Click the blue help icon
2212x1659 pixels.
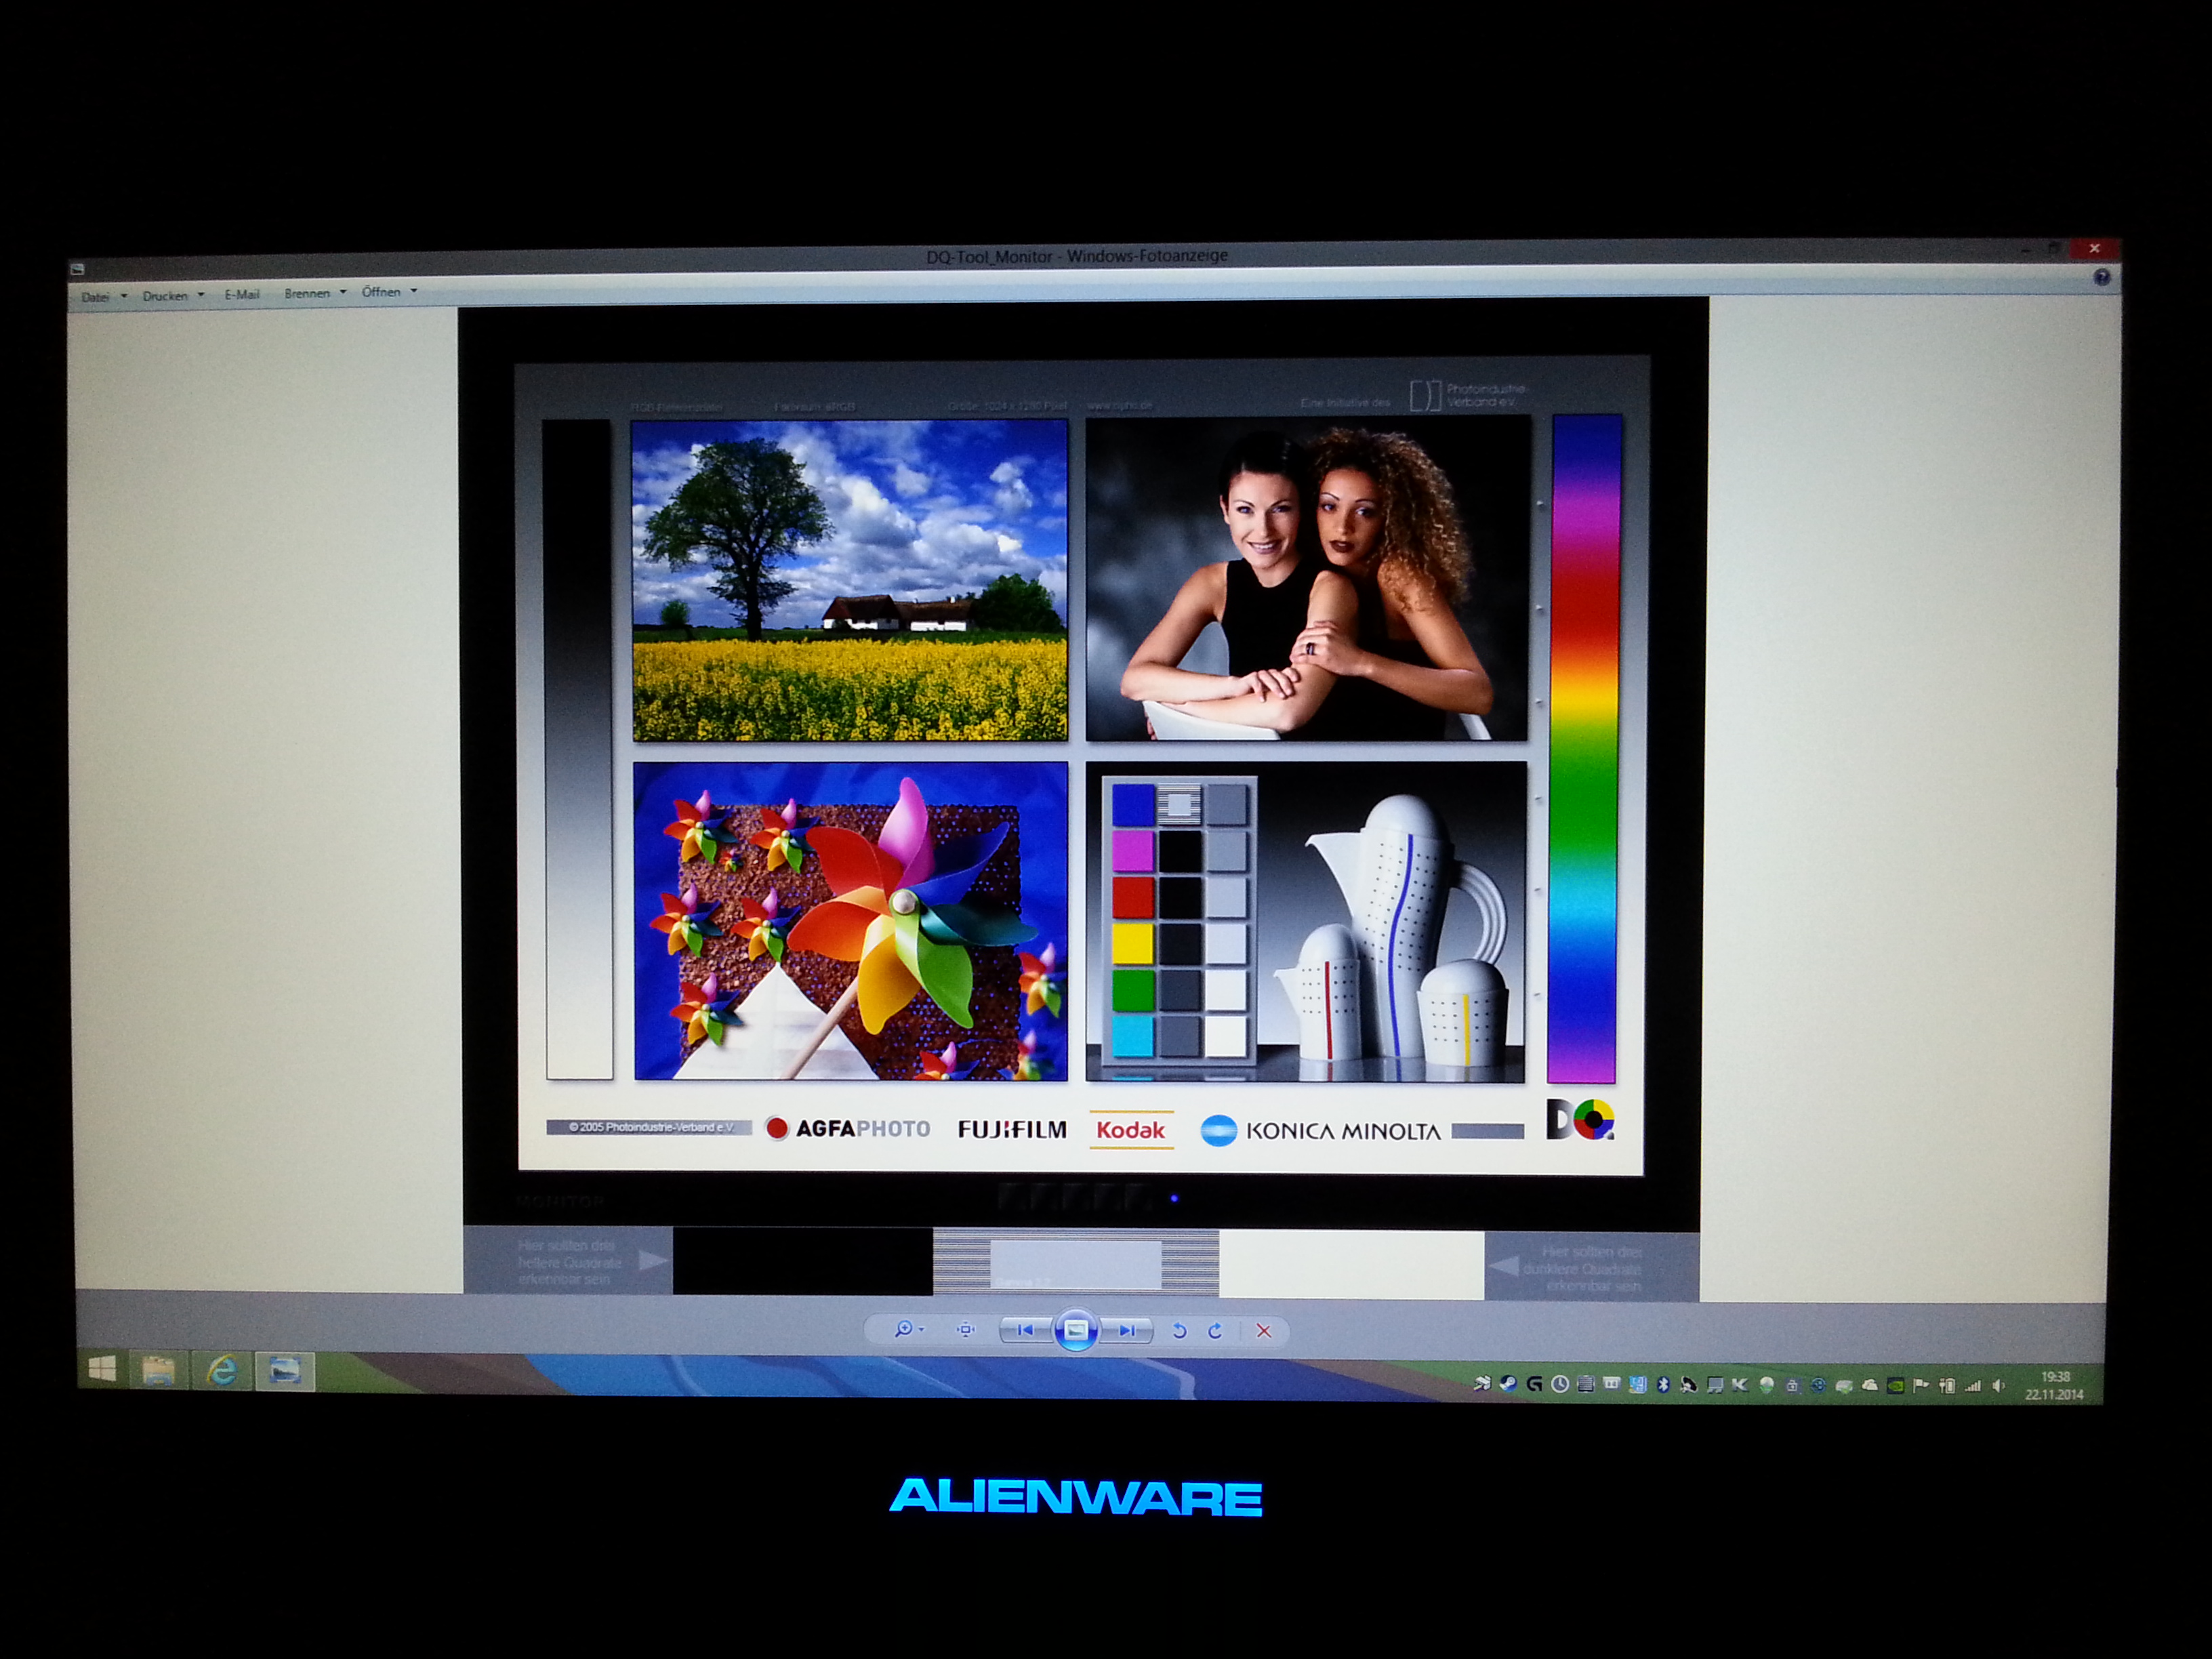(2102, 278)
